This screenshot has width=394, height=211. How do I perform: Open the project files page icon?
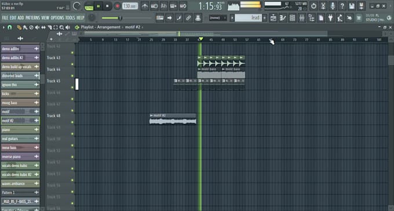coord(321,18)
